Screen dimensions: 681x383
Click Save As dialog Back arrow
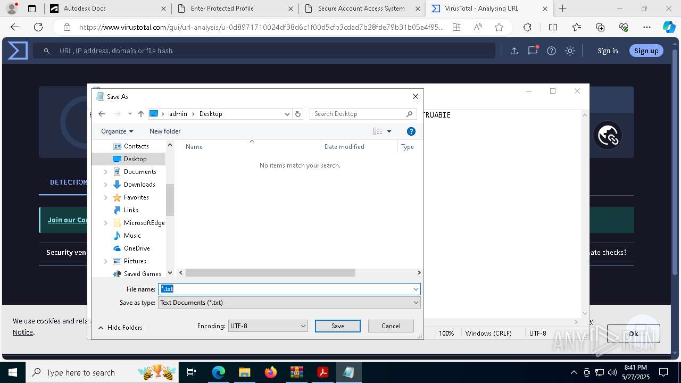tap(102, 114)
